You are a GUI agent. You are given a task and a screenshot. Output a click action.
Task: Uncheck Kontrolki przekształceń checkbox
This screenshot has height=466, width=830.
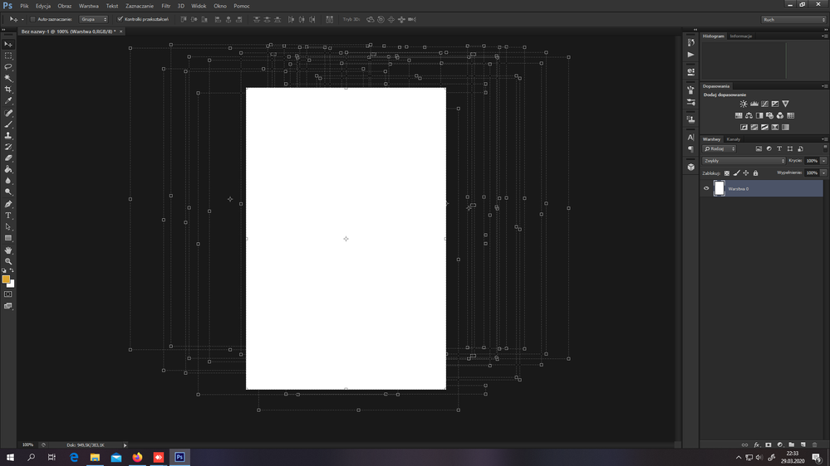[x=120, y=20]
